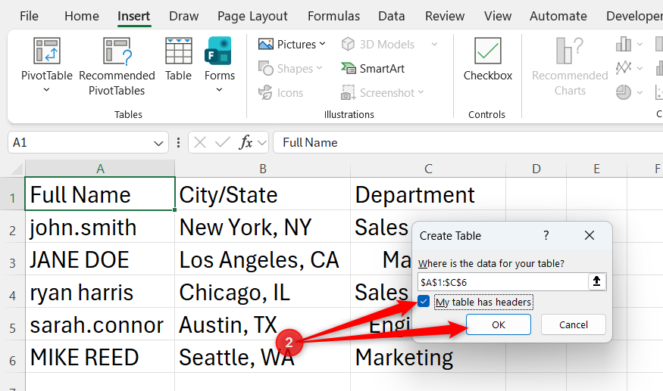Image resolution: width=663 pixels, height=391 pixels.
Task: Open the Pictures dropdown arrow
Action: (x=323, y=44)
